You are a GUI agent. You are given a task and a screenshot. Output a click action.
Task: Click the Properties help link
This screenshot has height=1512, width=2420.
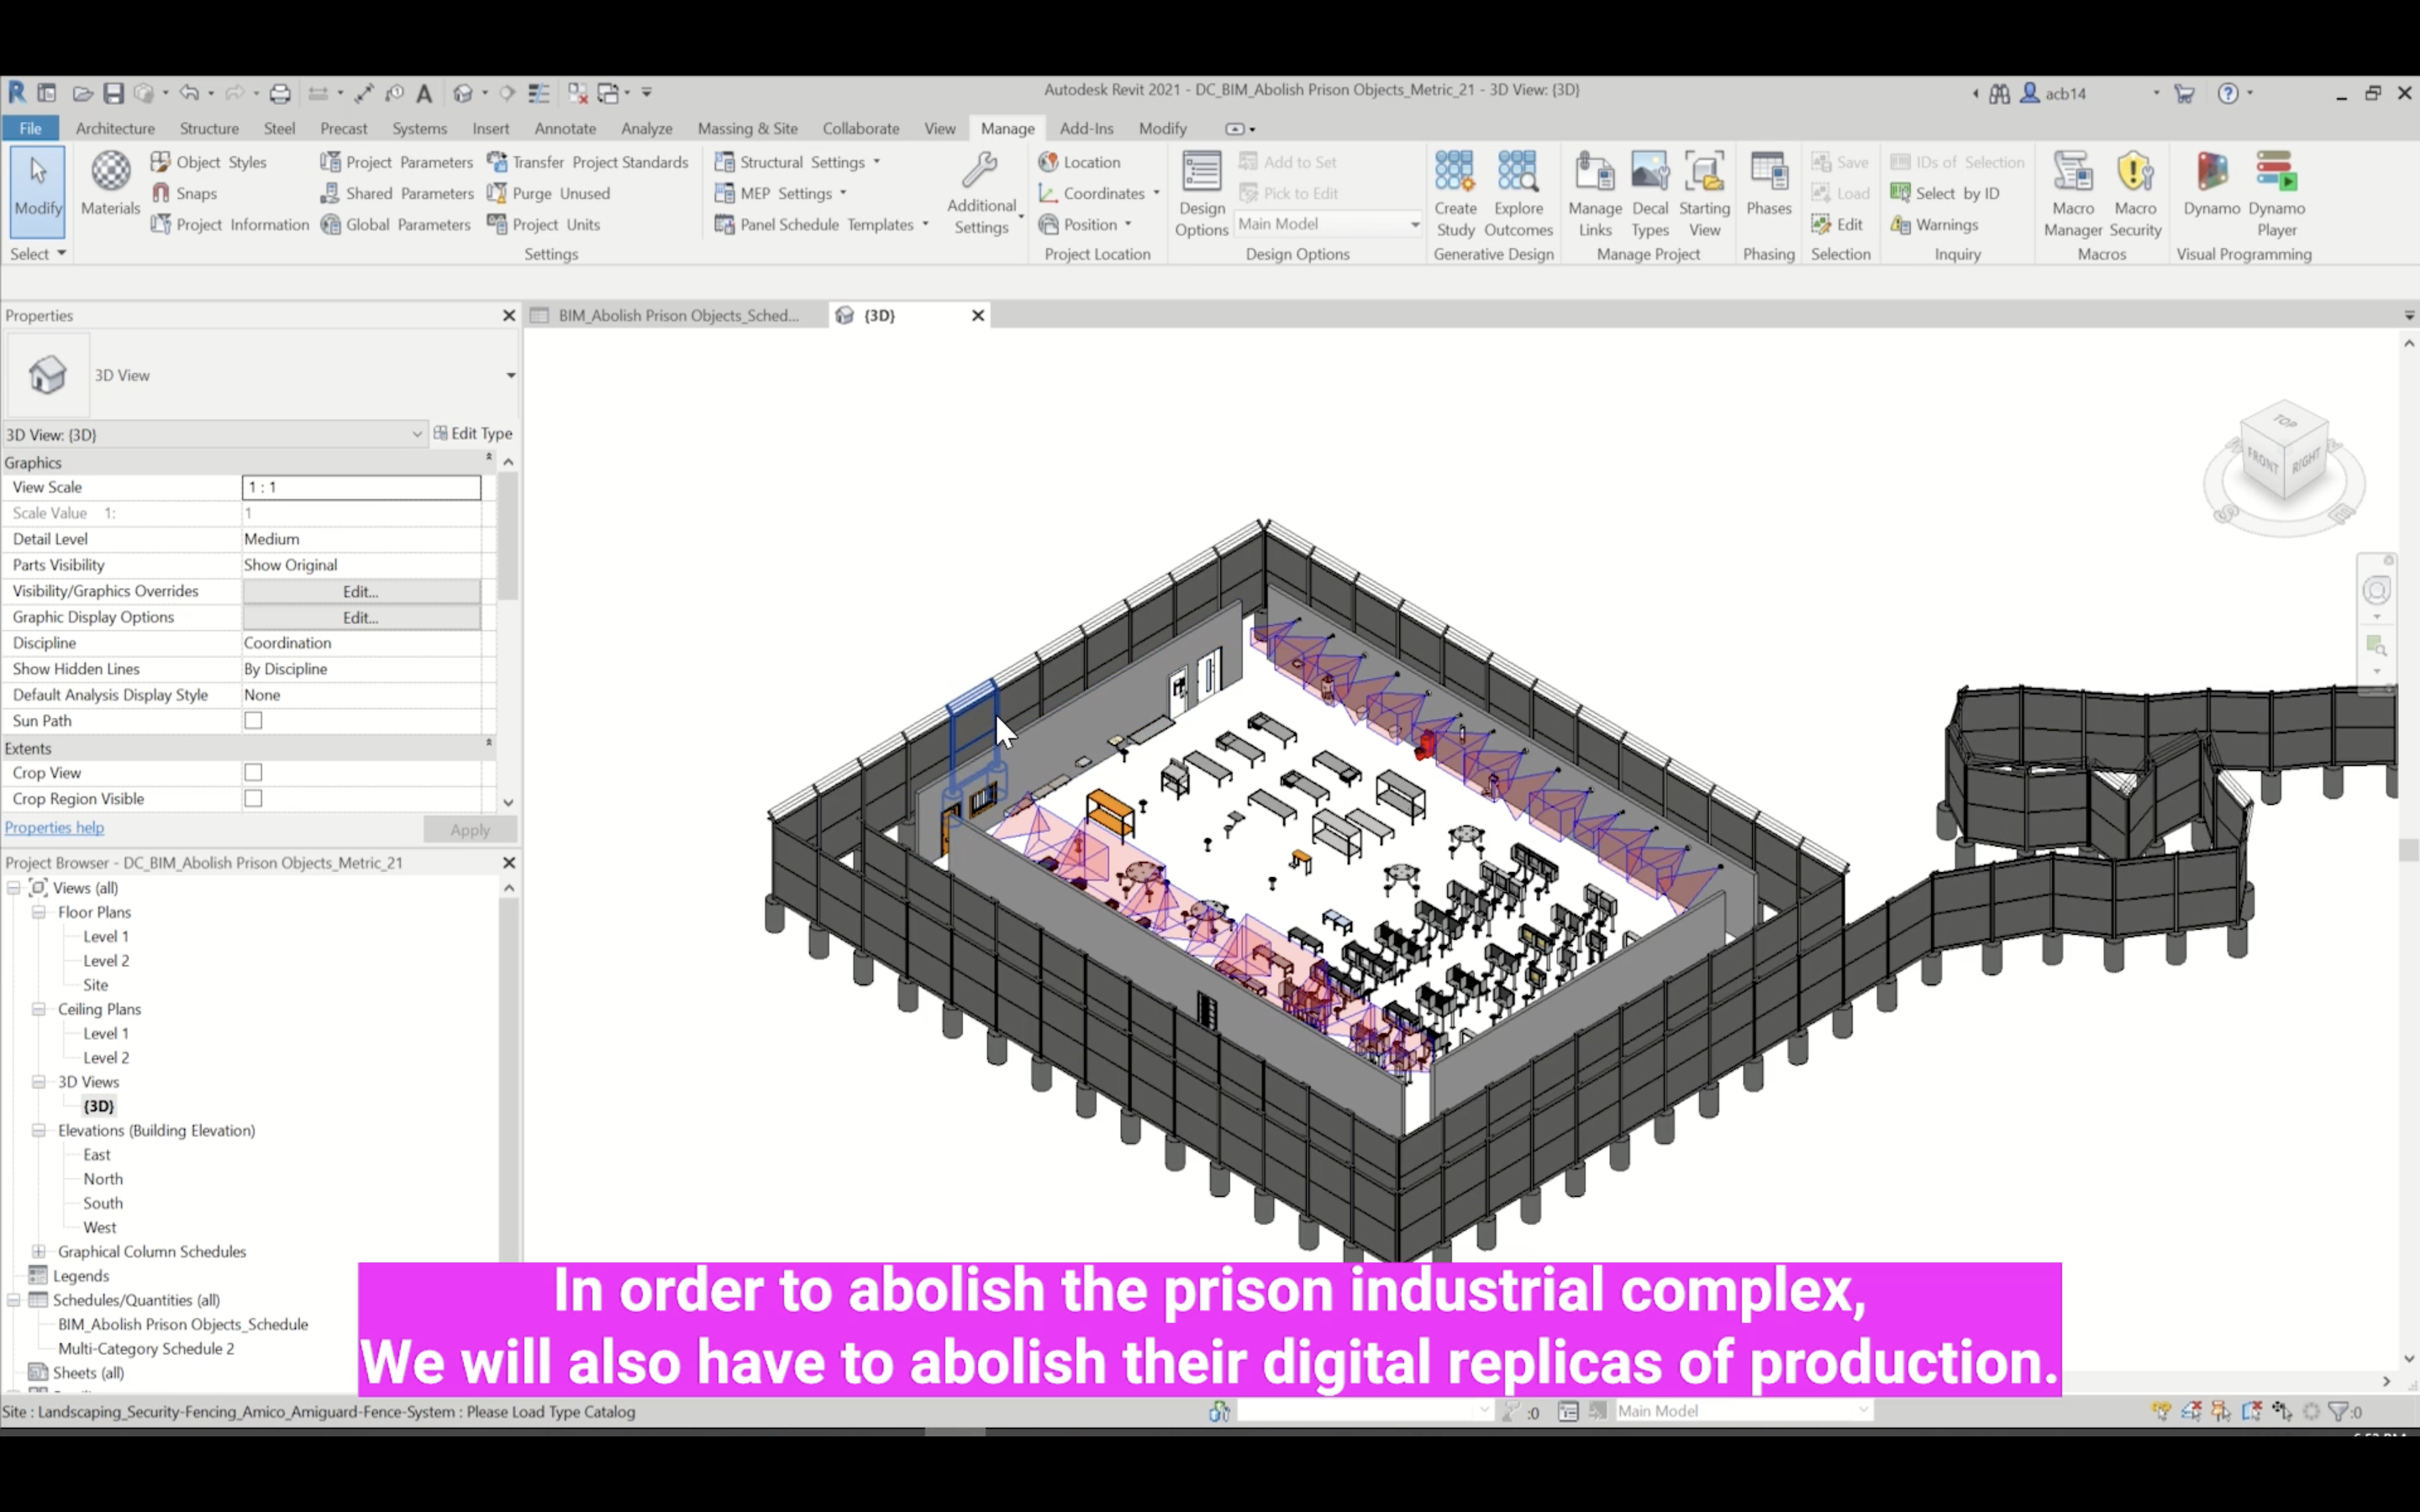[x=54, y=827]
